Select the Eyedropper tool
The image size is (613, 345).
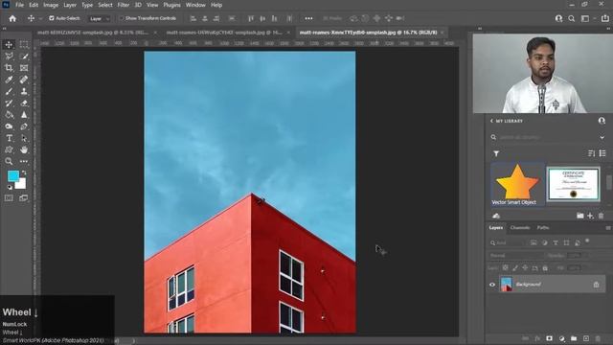(9, 80)
